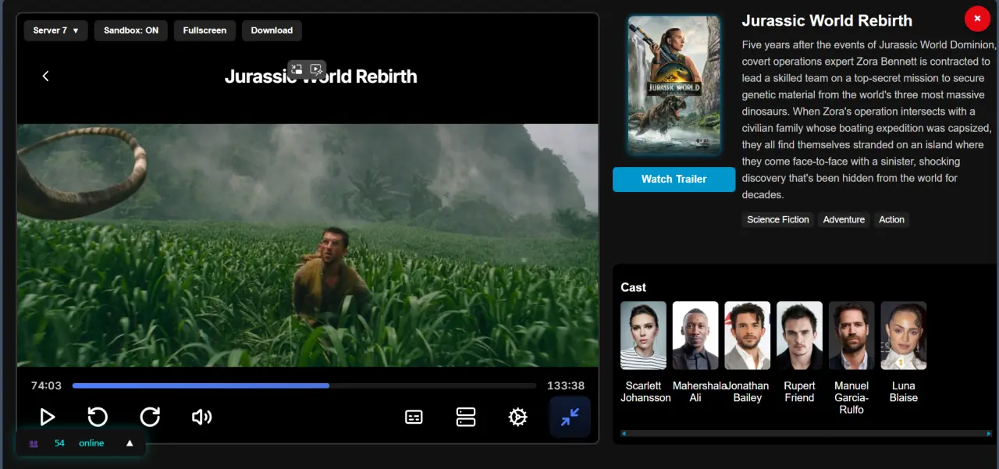999x469 pixels.
Task: Click cast scrollbar right arrow
Action: click(989, 433)
